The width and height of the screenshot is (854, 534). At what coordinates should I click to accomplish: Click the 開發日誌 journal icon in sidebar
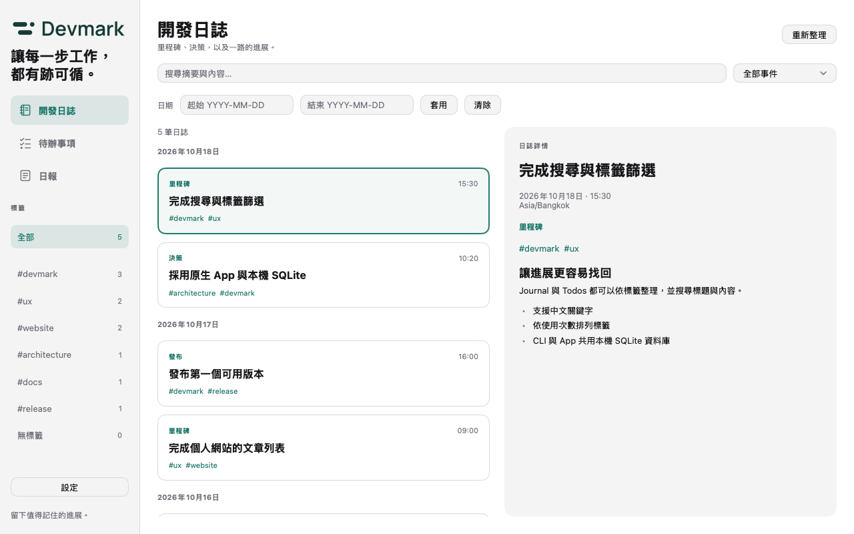(25, 110)
